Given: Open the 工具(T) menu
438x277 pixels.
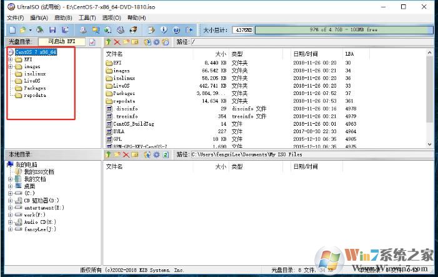Looking at the screenshot, I should pos(87,18).
